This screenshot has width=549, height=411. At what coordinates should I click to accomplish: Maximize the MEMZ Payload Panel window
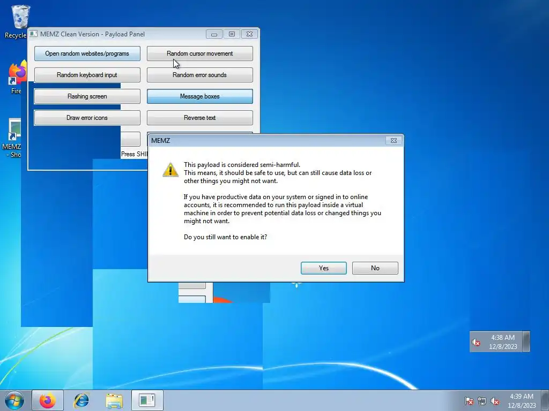232,34
